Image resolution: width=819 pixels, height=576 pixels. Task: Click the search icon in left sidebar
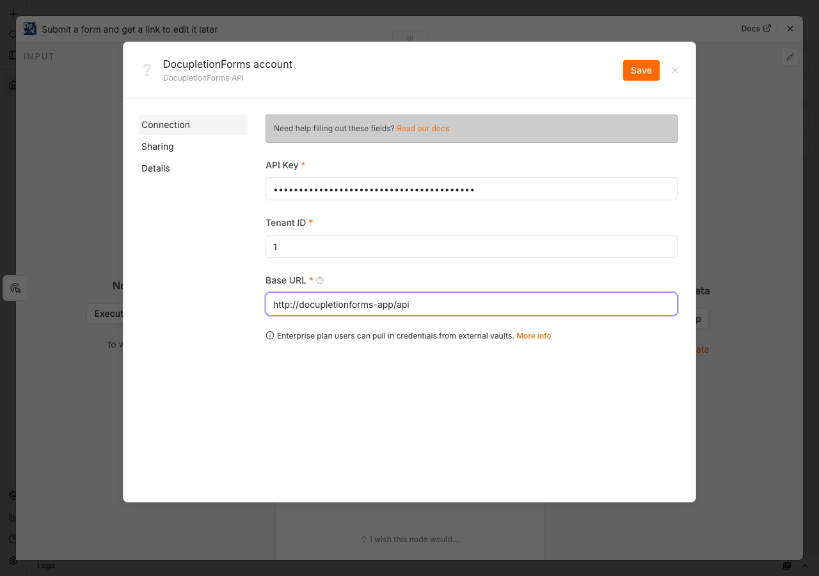[x=13, y=35]
